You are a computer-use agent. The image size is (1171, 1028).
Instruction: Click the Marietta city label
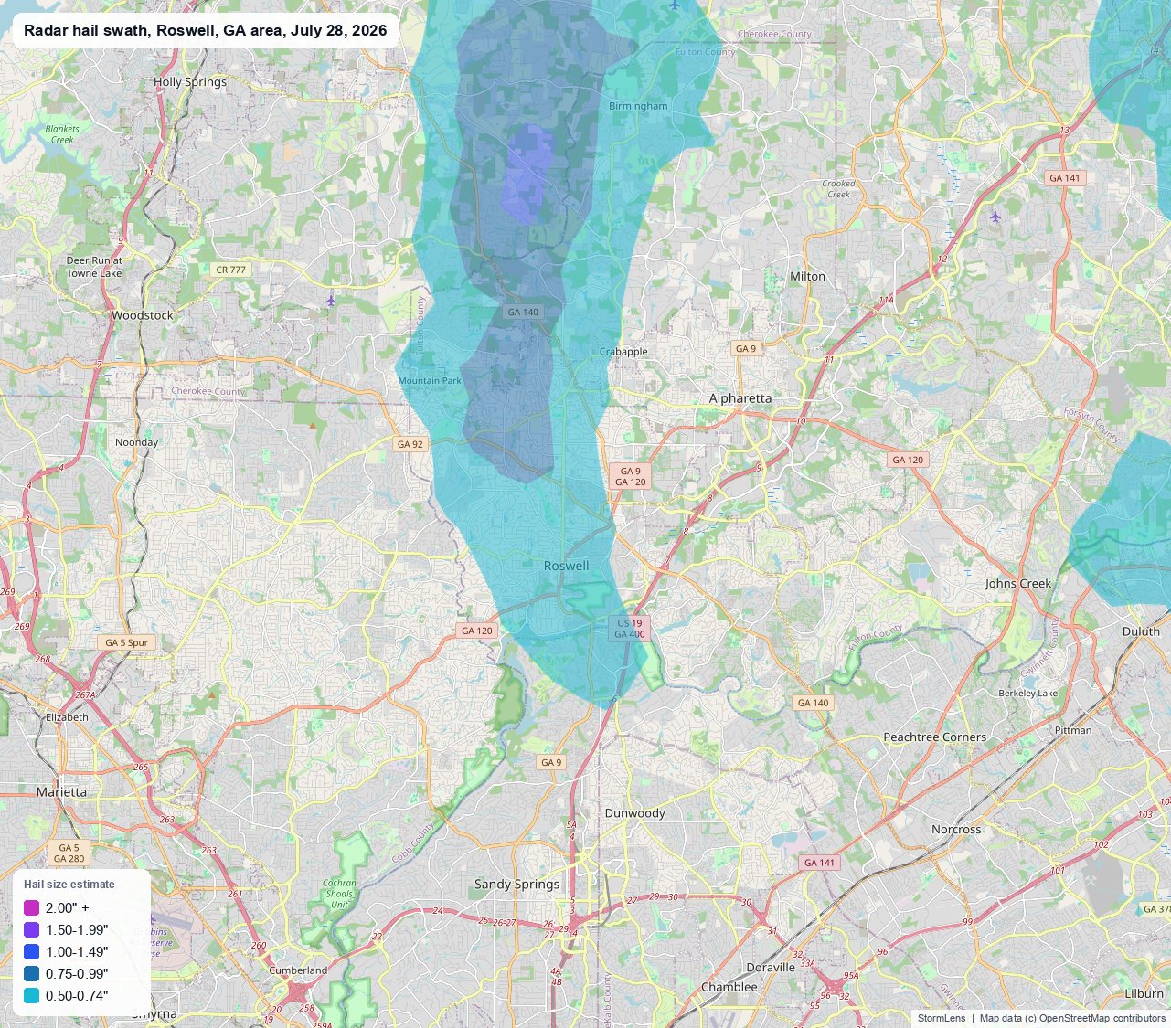(x=62, y=792)
